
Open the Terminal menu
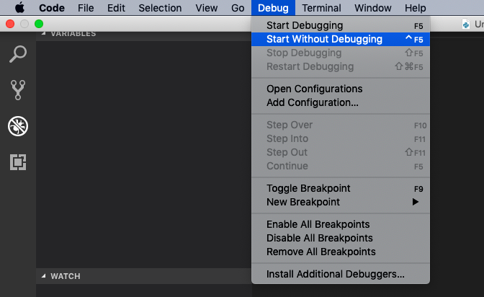pos(321,8)
